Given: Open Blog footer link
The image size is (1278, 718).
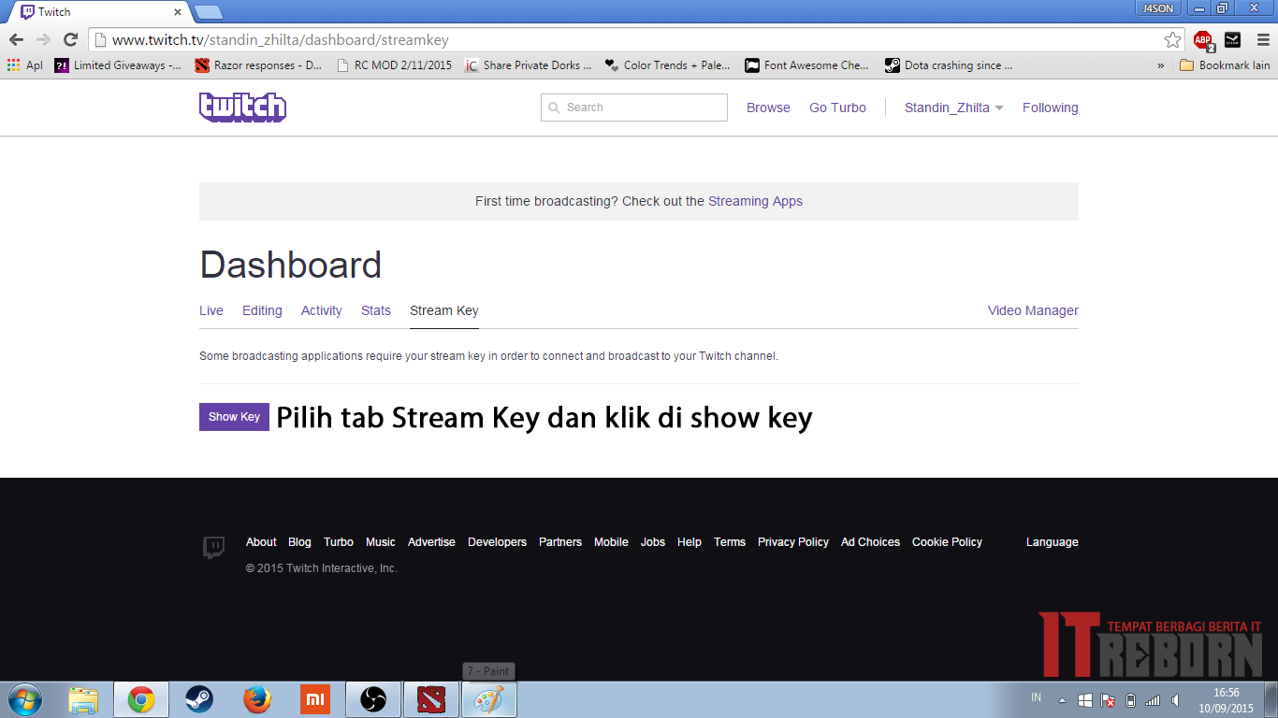Looking at the screenshot, I should [x=299, y=542].
